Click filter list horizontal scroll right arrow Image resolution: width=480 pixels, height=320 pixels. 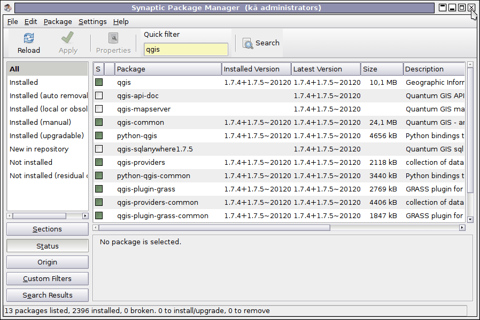85,216
